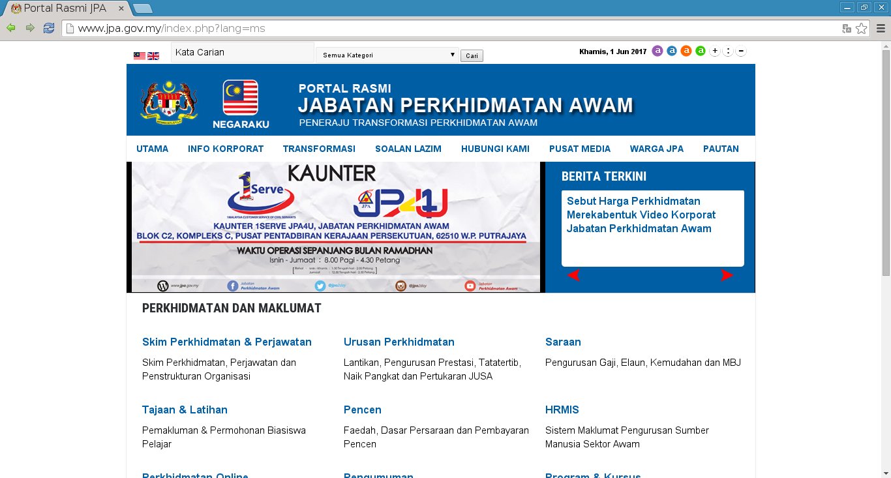Viewport: 891px width, 478px height.
Task: Apply the green 'a' font colour theme
Action: [701, 51]
